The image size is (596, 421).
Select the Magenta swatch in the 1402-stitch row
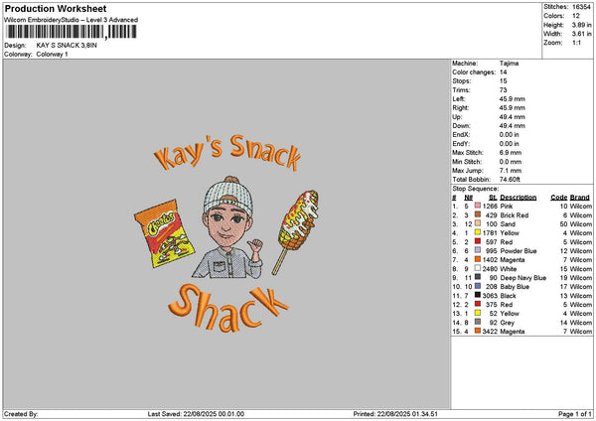pos(478,259)
